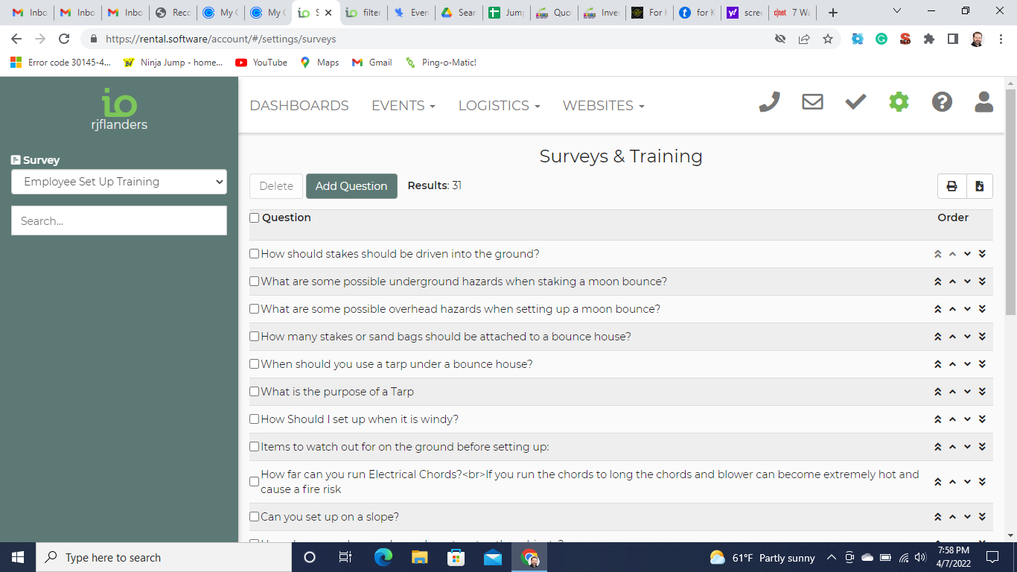Open the envelope messages icon
1017x572 pixels.
click(812, 102)
